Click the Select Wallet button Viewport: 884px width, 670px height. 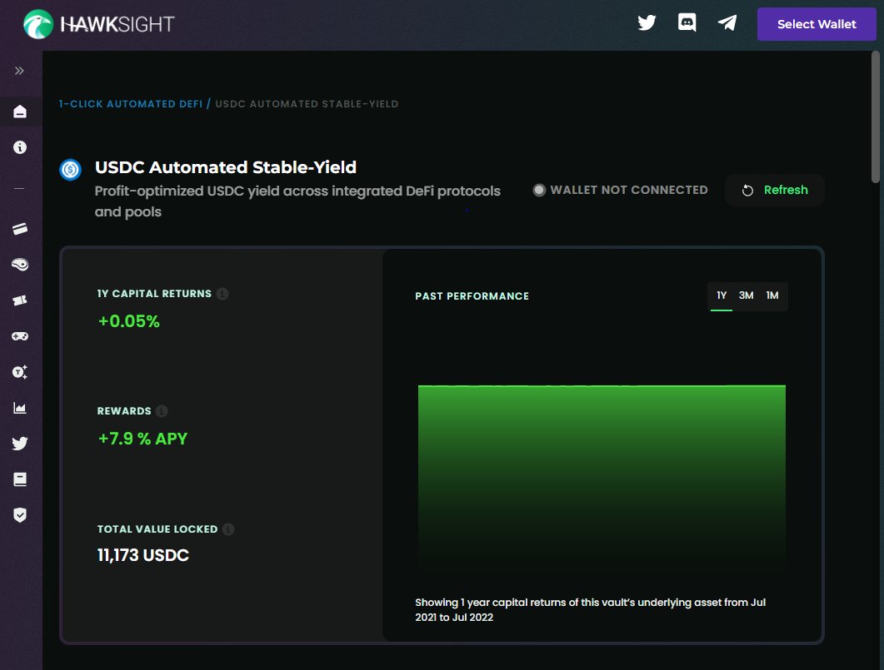point(817,24)
